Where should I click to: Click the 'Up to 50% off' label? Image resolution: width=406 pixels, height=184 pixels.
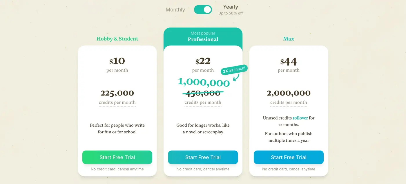tap(230, 13)
